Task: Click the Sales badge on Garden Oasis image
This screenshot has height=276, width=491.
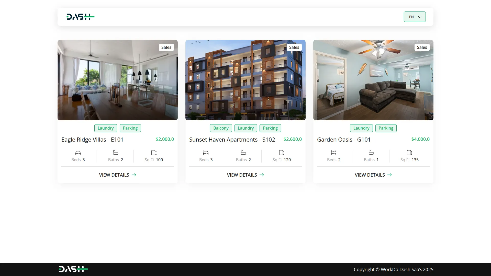Action: coord(422,47)
